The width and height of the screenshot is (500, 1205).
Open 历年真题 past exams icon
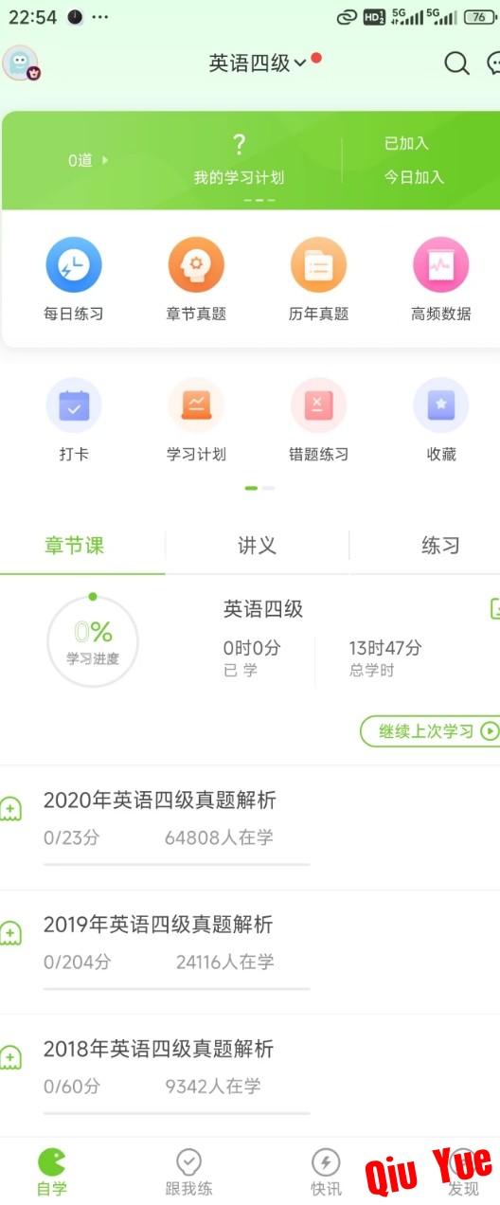[318, 265]
